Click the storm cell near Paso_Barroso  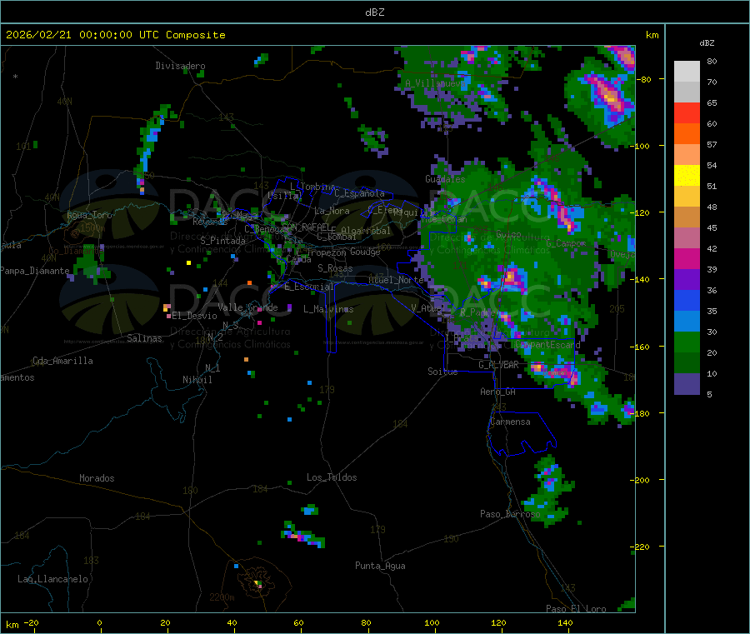(x=547, y=490)
